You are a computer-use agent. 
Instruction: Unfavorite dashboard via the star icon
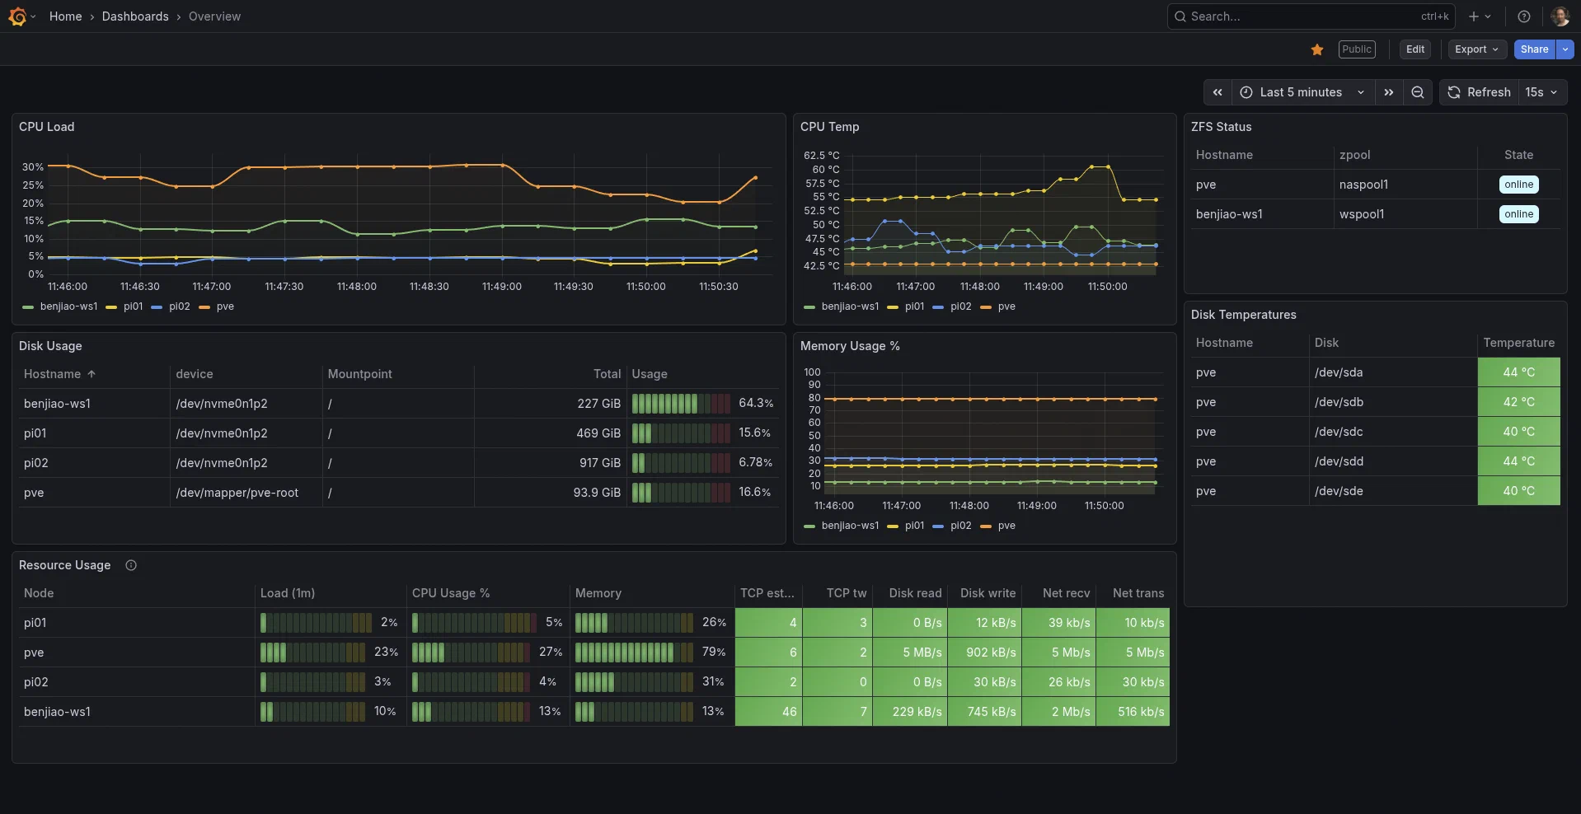(x=1316, y=49)
